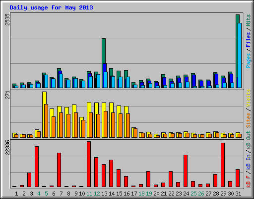
Task: Select green weekend day label 12
Action: pos(97,194)
